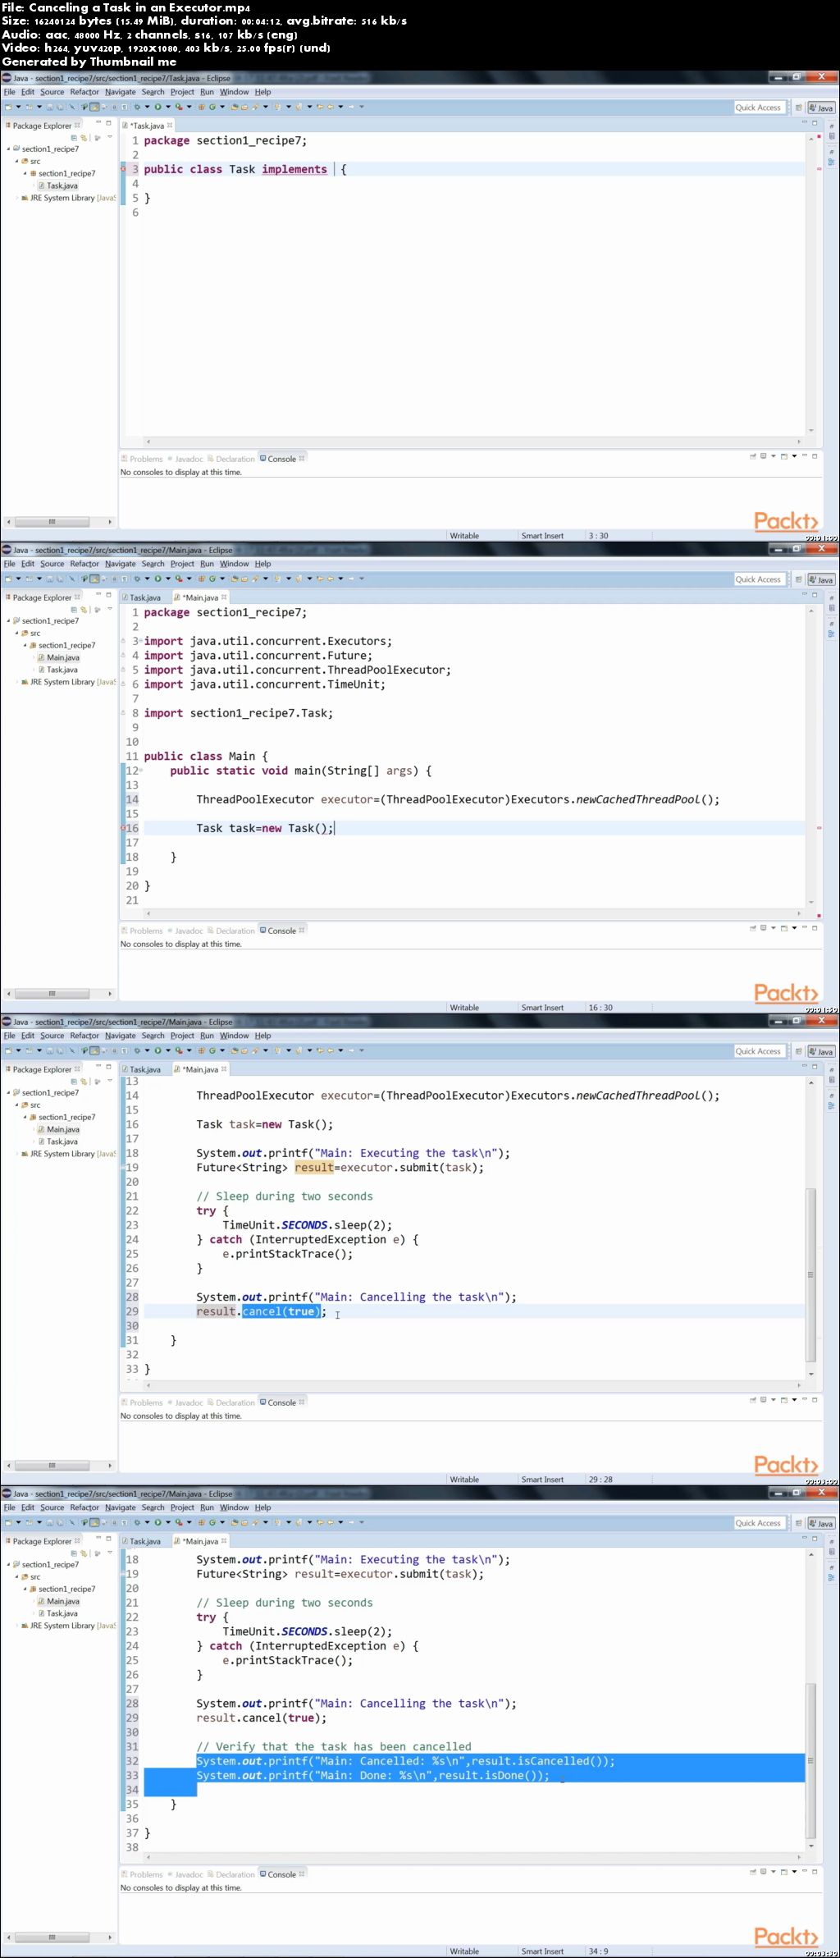Click the error marker on line 3 of Task.java
Screen dimensions: 840x1958
pos(123,169)
